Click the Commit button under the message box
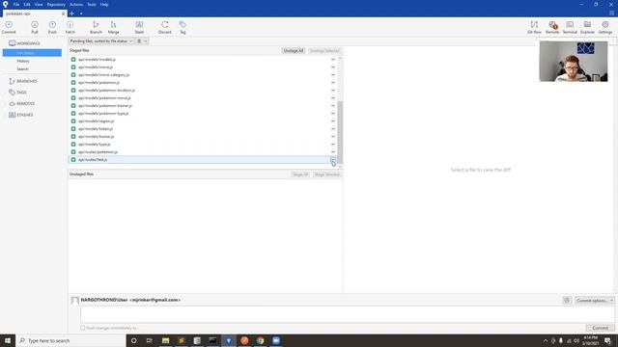The width and height of the screenshot is (618, 347). pos(600,328)
